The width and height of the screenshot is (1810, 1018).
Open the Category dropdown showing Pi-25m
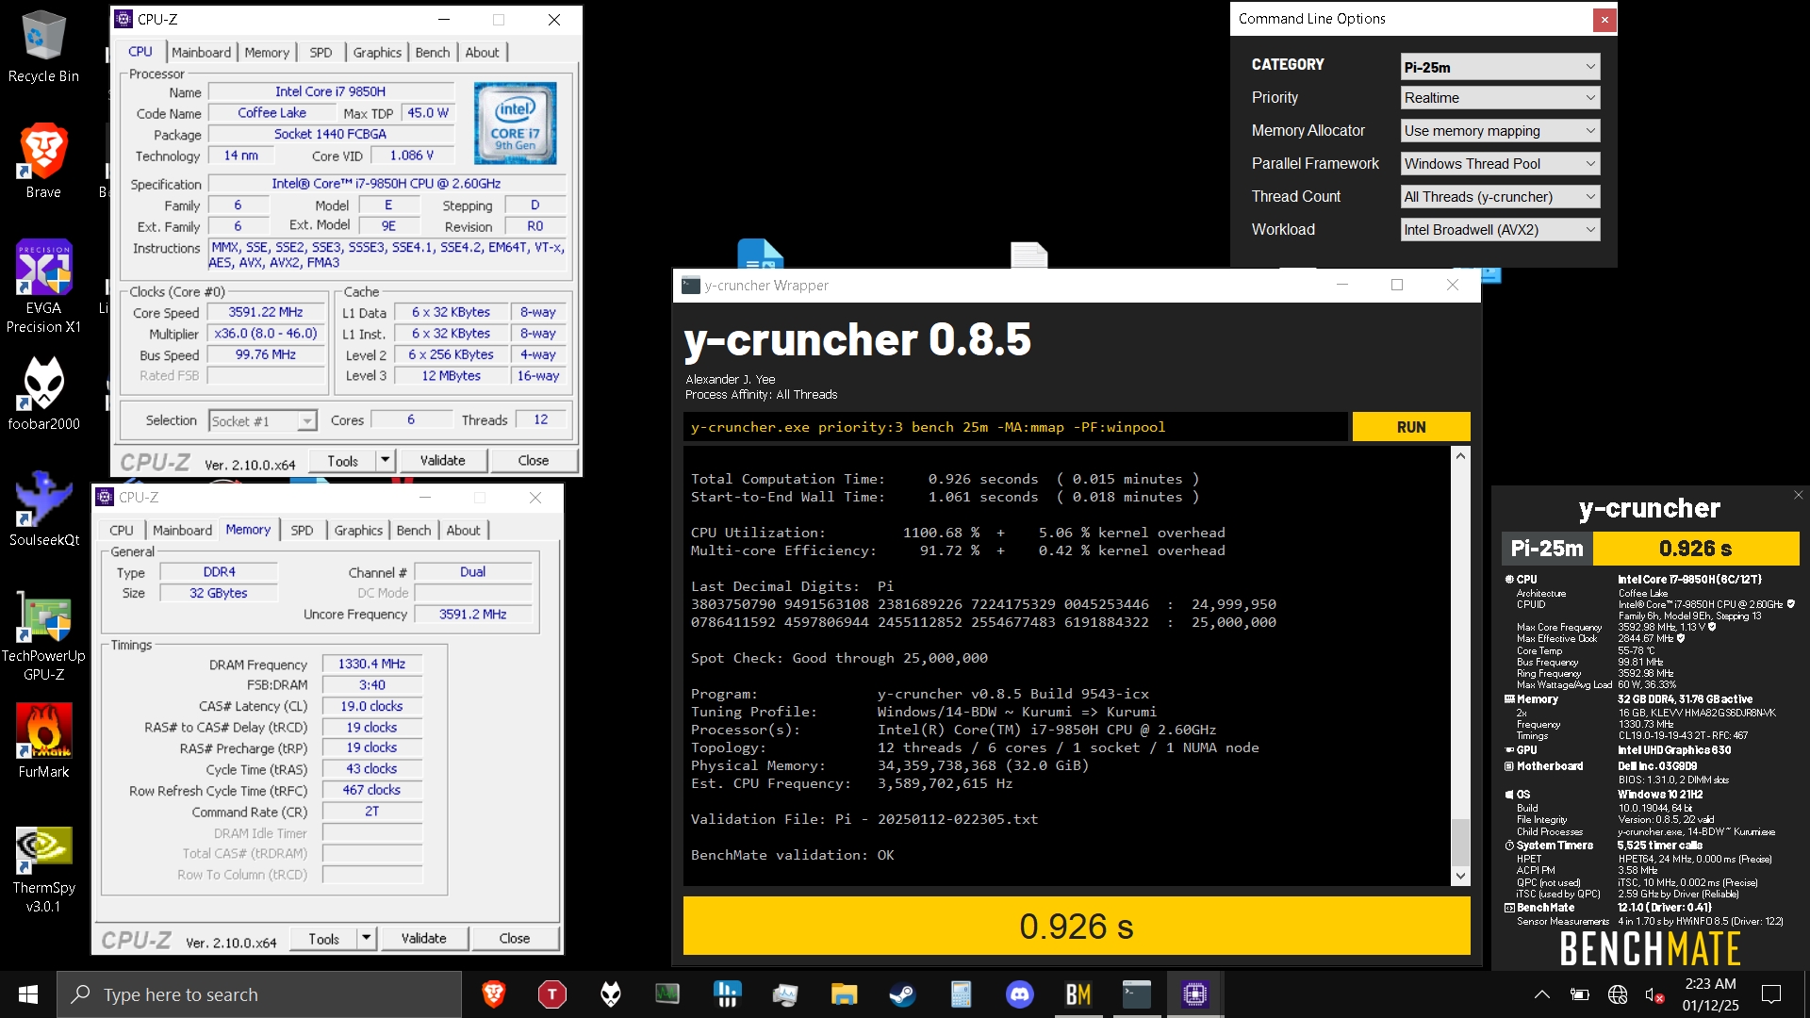click(1500, 67)
